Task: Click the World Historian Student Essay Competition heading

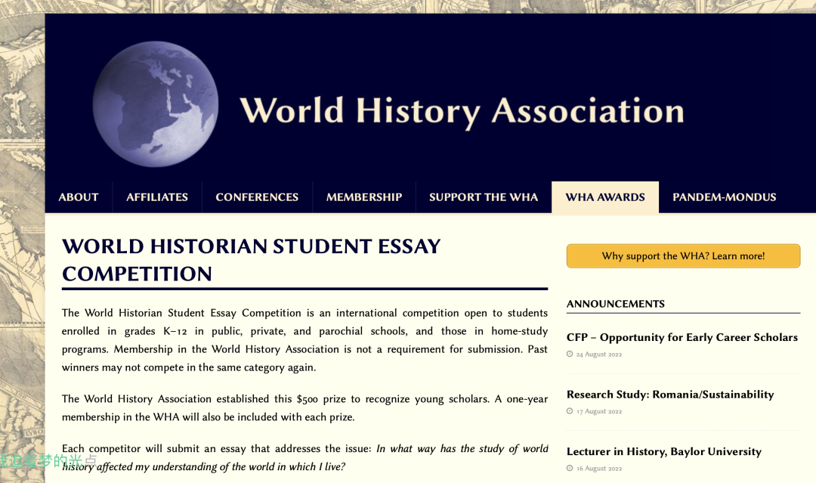Action: click(x=251, y=259)
